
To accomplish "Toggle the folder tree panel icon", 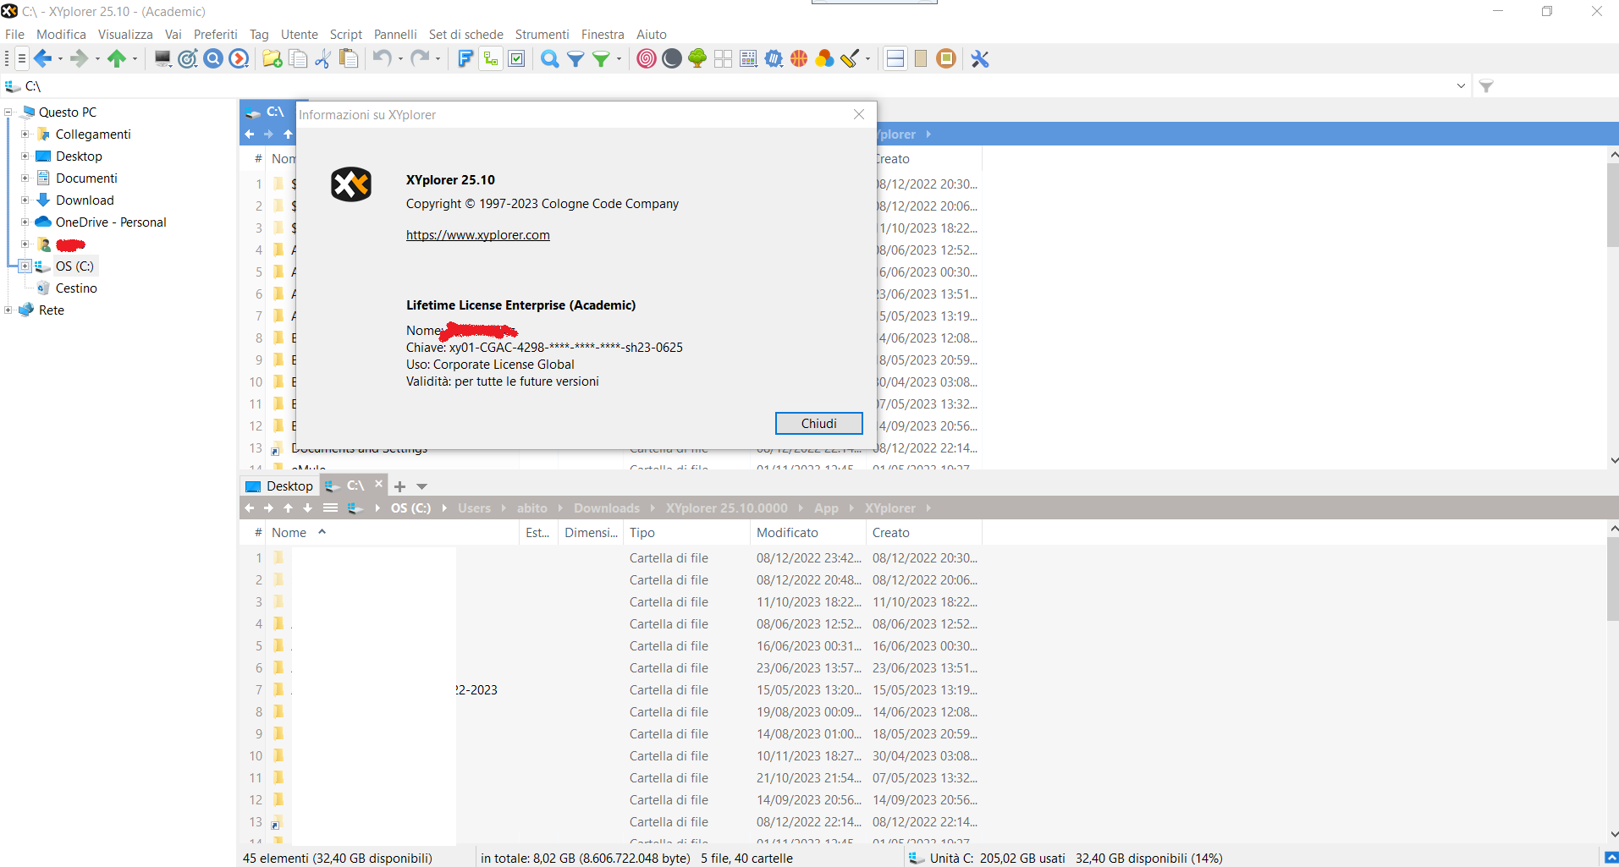I will pos(490,58).
